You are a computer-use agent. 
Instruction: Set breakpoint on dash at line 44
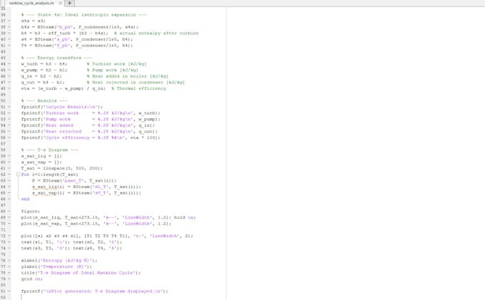pyautogui.click(x=9, y=64)
